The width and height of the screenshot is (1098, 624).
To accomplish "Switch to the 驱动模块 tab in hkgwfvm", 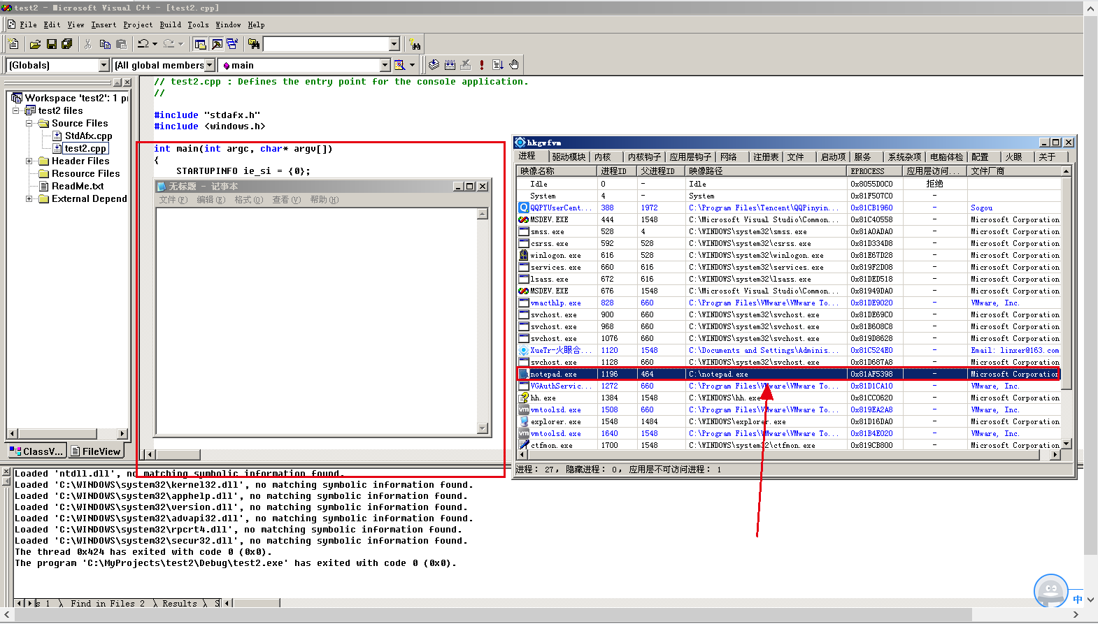I will pos(569,157).
